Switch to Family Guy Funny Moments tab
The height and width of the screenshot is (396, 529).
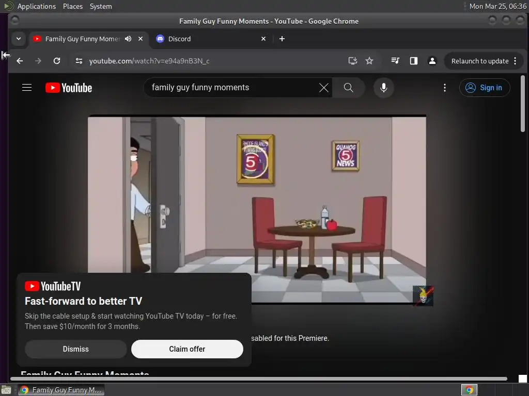(82, 39)
